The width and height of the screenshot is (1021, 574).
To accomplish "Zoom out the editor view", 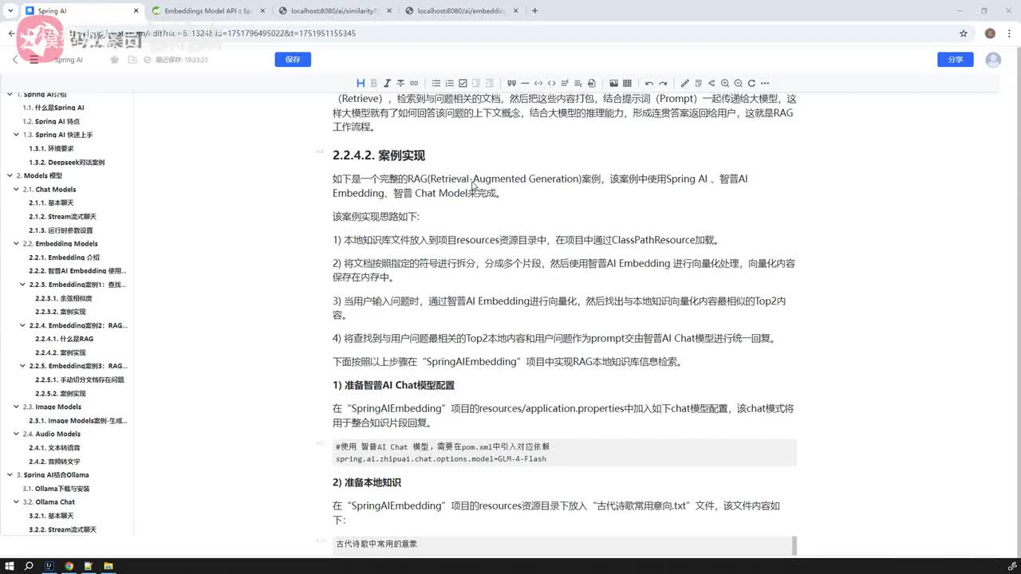I will pyautogui.click(x=739, y=83).
